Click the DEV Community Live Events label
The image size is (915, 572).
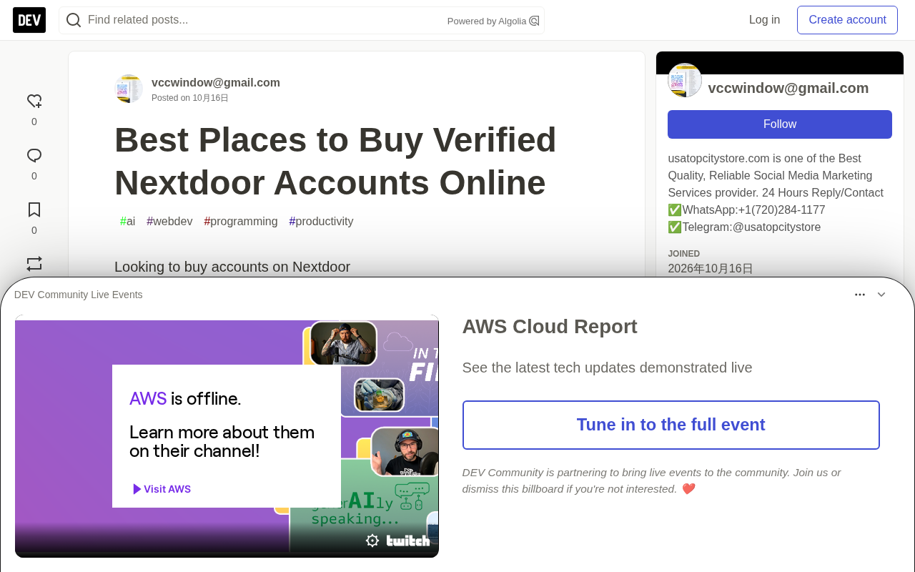79,295
